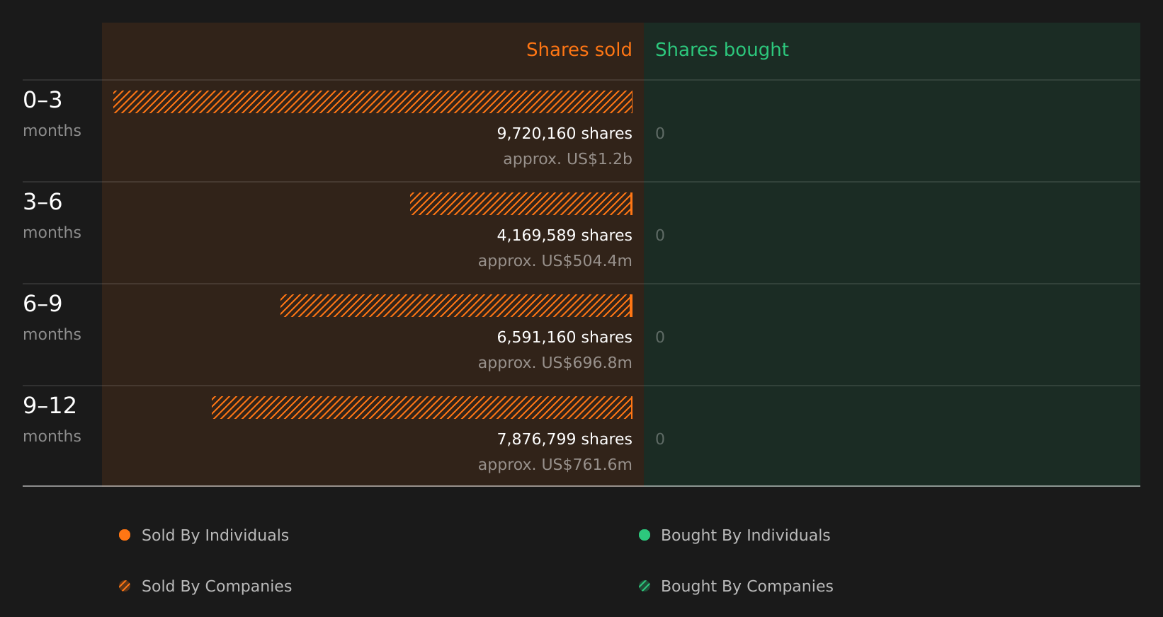Click the 6–9 months row label

pos(52,317)
